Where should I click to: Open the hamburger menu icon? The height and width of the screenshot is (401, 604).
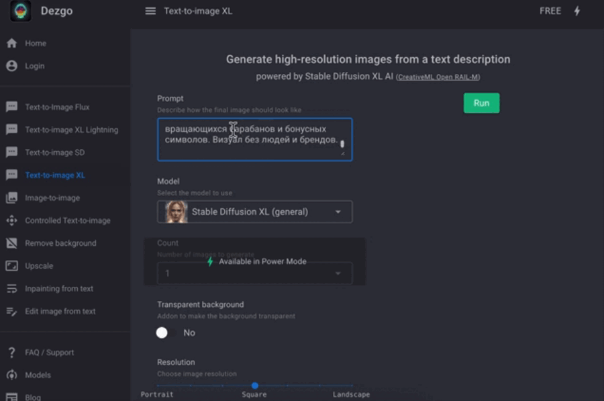click(x=150, y=11)
